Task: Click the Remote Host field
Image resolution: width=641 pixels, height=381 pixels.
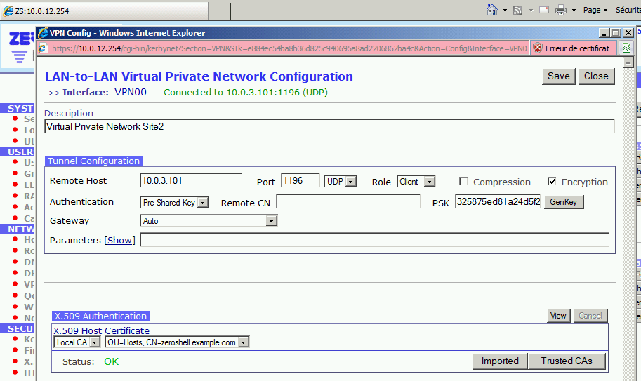Action: point(191,180)
